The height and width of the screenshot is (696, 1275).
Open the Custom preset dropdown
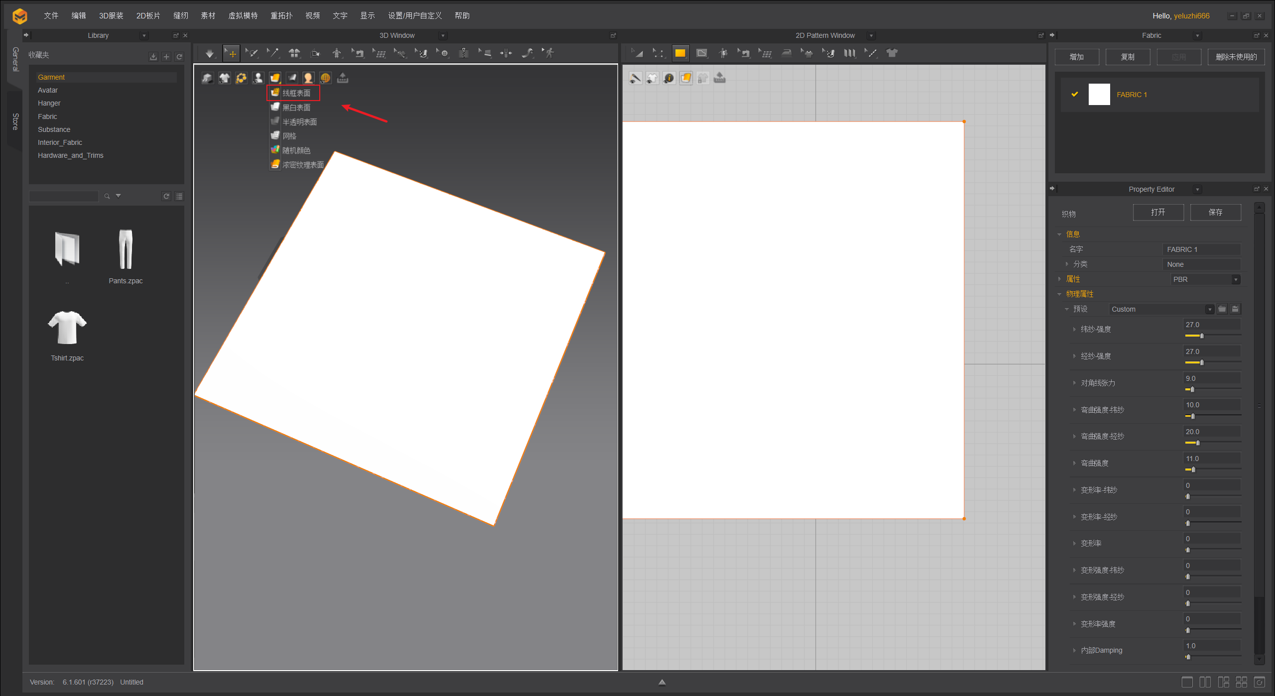(1209, 309)
